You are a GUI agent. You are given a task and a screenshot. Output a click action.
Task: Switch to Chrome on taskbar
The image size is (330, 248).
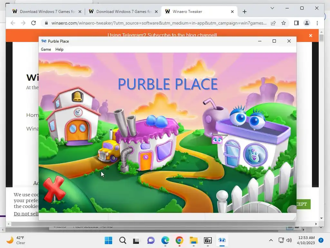point(179,240)
